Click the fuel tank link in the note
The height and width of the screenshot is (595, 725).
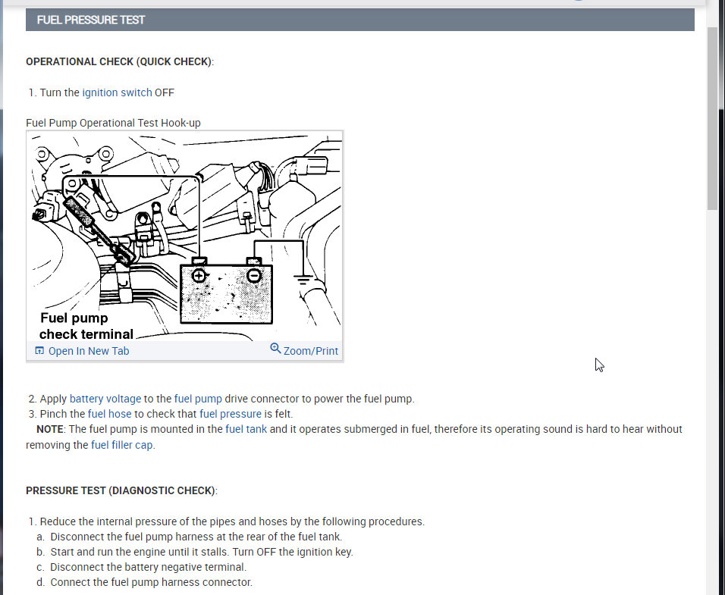(246, 429)
